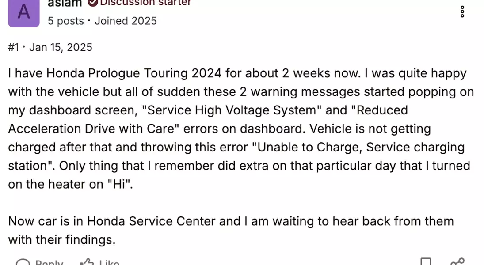Click the Reply button label
Screen dimensions: 484x265
(49, 262)
